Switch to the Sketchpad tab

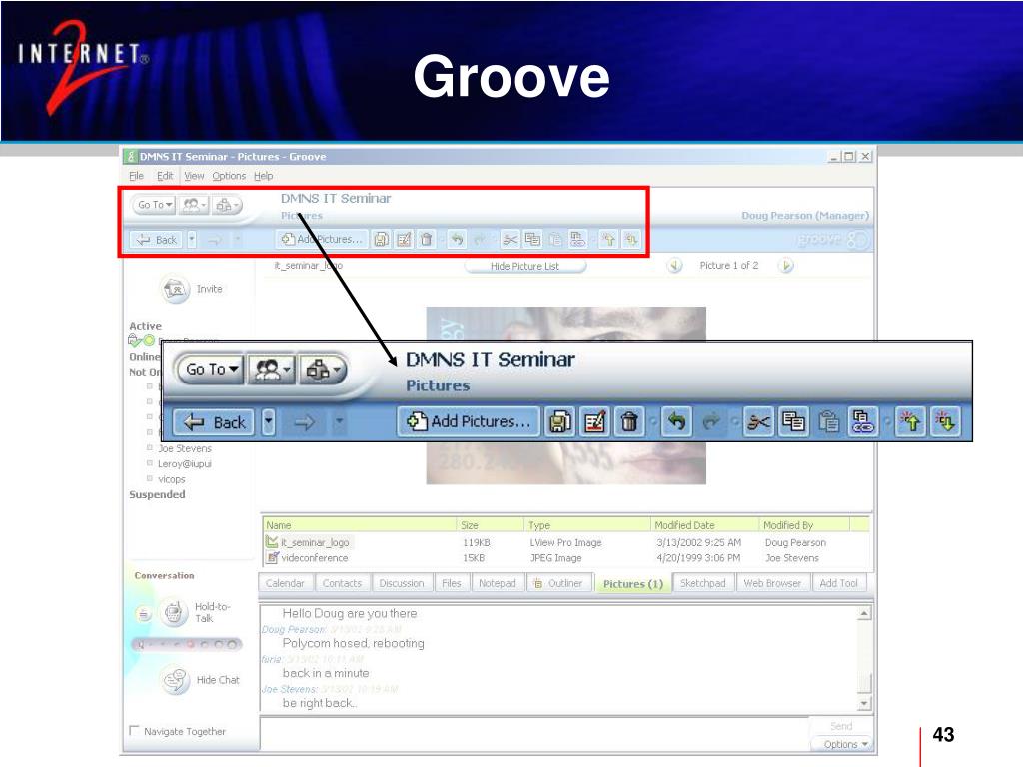coord(702,583)
